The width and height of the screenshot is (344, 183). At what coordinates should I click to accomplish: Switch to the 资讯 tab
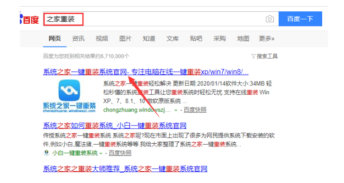tap(78, 38)
